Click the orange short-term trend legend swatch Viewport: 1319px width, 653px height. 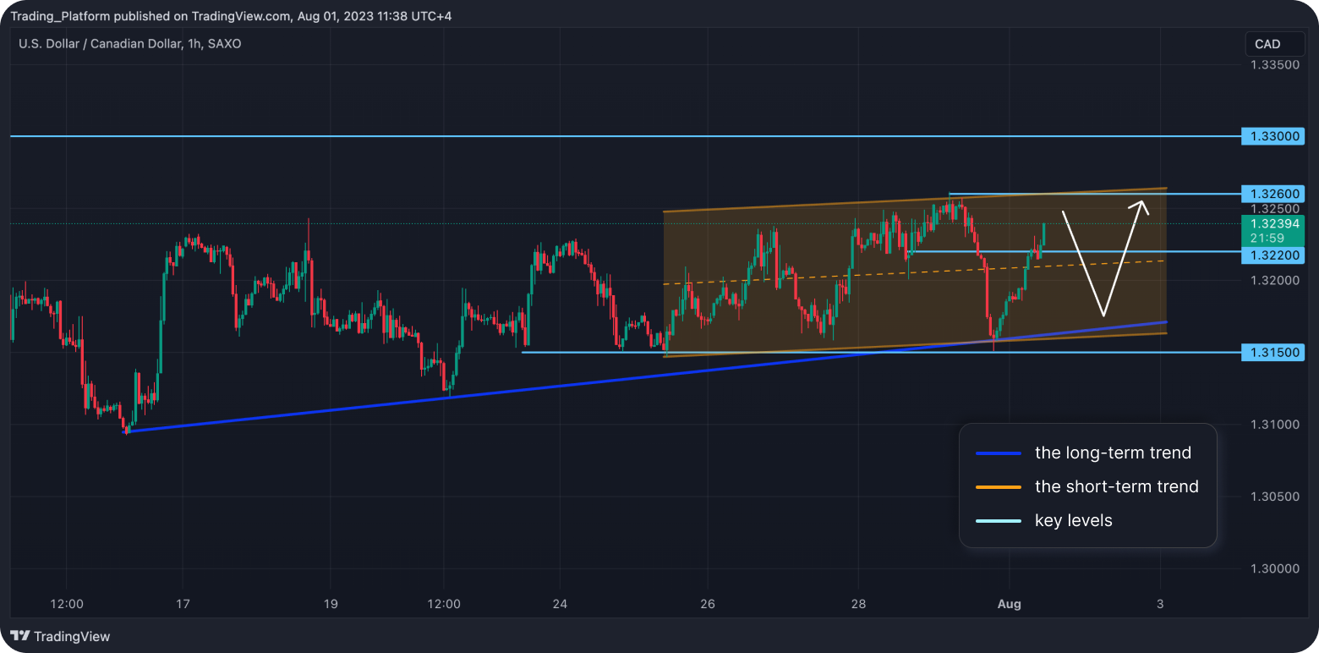click(999, 487)
